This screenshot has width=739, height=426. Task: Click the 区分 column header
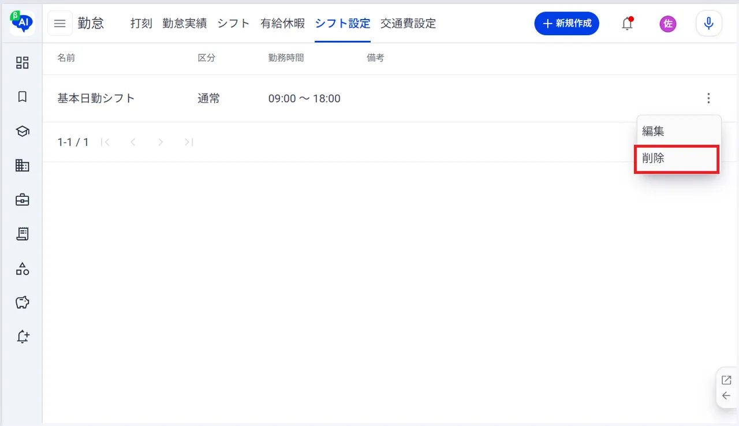(x=207, y=58)
